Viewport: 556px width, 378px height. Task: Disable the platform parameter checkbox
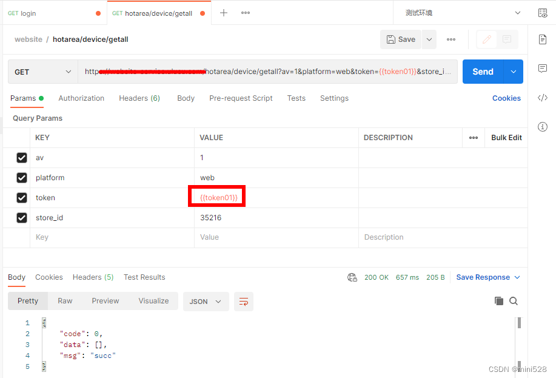[22, 177]
